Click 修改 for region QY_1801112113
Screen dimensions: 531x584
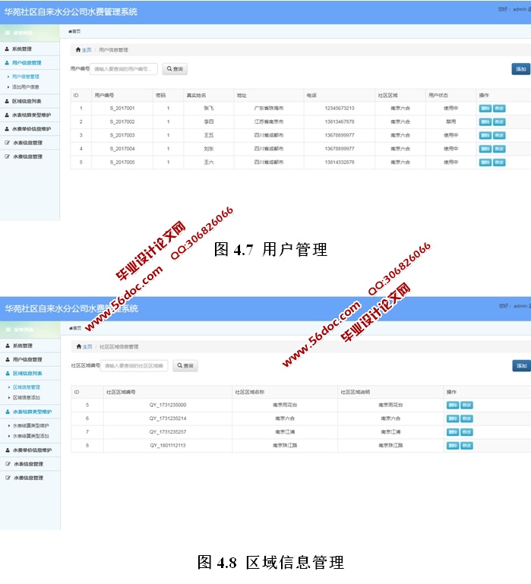pos(466,445)
